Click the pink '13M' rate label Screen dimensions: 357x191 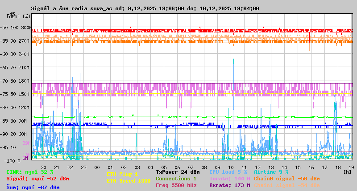(x=26, y=155)
